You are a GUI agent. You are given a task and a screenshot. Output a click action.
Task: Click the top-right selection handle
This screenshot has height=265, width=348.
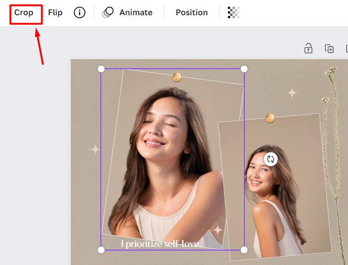(x=244, y=69)
